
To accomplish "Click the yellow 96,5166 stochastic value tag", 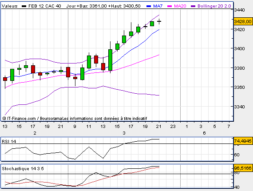I will (243, 168).
